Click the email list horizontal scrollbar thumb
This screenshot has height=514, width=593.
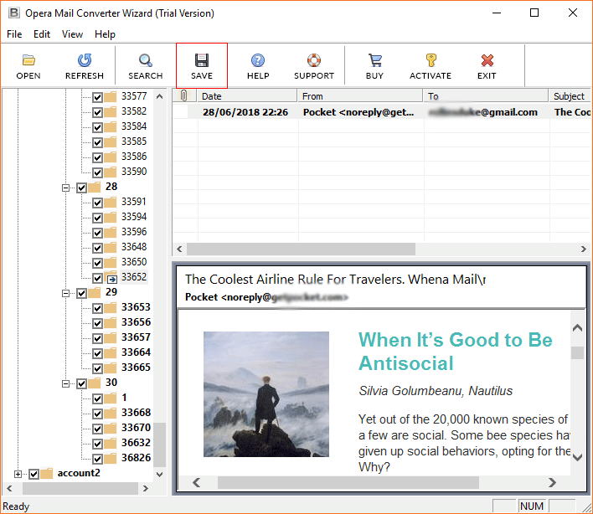[301, 249]
